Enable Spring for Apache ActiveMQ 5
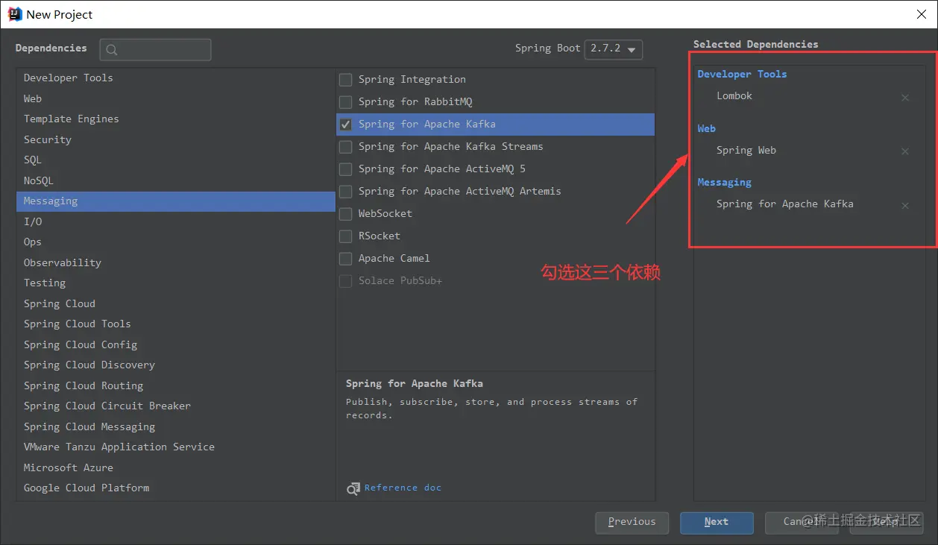The width and height of the screenshot is (938, 545). click(345, 169)
